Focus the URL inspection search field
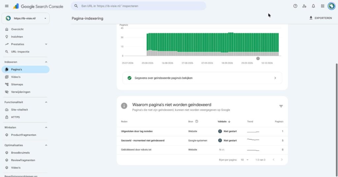Image resolution: width=338 pixels, height=177 pixels. [x=138, y=6]
